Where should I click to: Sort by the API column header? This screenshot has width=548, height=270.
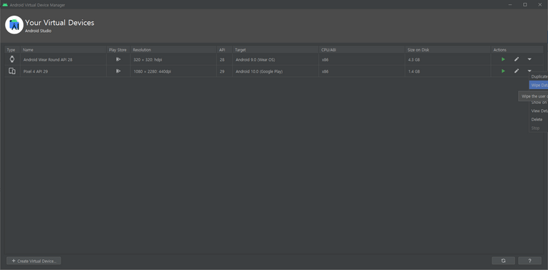pos(224,50)
